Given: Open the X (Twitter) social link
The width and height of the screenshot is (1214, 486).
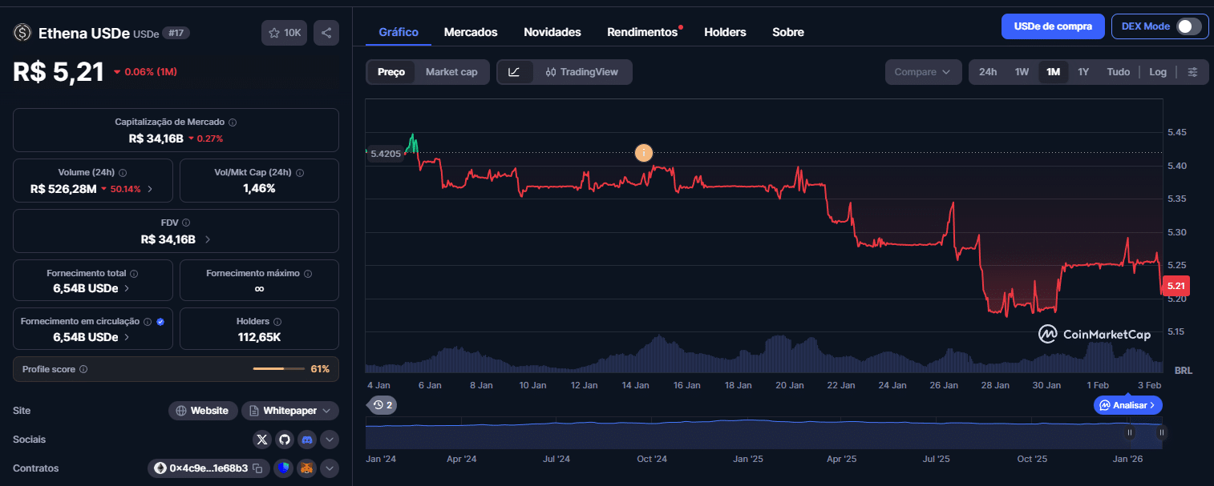Looking at the screenshot, I should pyautogui.click(x=262, y=440).
